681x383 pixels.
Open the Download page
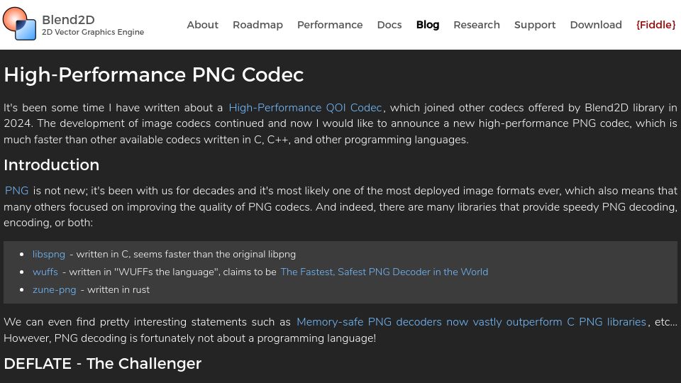(x=595, y=25)
